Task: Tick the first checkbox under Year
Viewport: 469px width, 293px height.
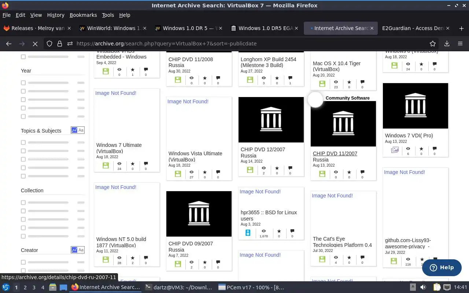Action: click(x=23, y=83)
